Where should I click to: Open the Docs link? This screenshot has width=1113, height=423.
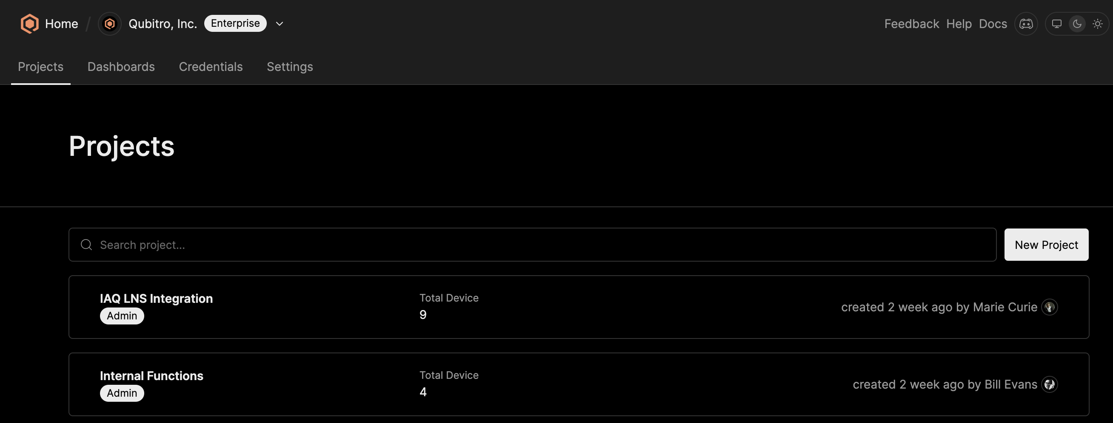click(993, 24)
